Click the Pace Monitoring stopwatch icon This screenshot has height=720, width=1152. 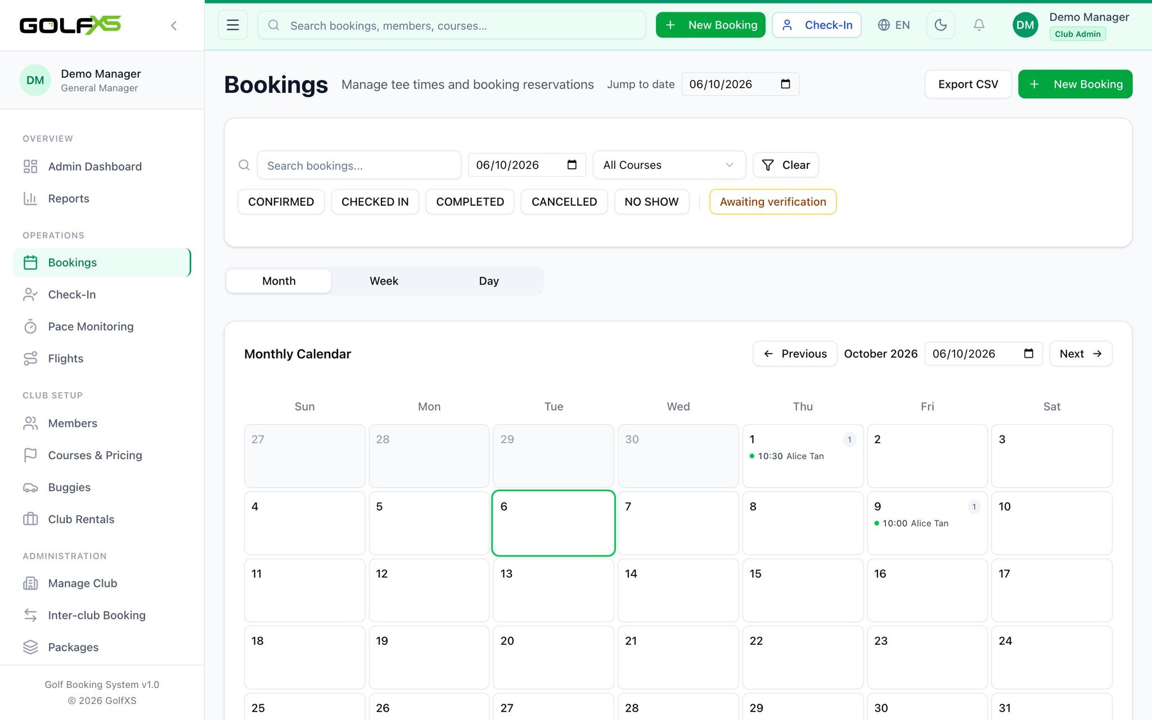(x=30, y=327)
